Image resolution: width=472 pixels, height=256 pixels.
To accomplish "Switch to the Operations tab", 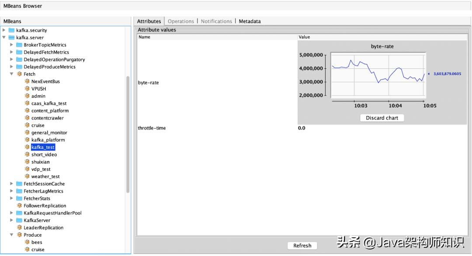I will 180,21.
